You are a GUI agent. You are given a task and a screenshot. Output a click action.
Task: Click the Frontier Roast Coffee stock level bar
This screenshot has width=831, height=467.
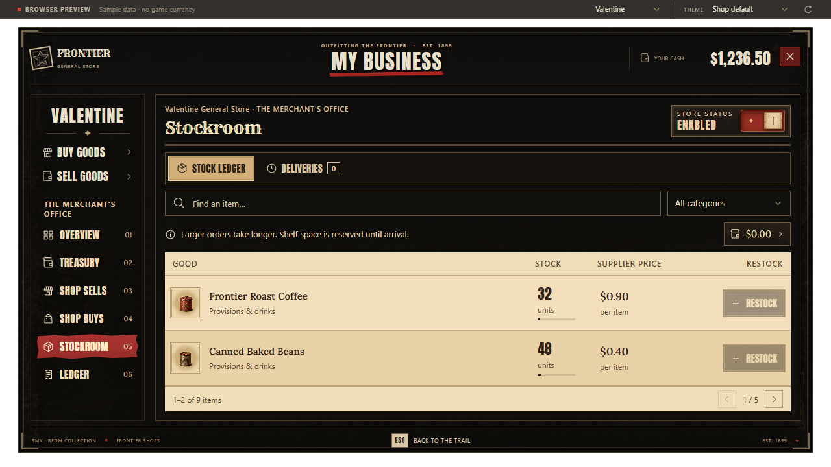coord(556,319)
